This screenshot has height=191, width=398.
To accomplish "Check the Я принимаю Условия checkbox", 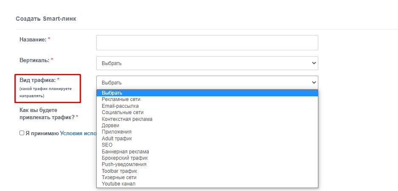I will 22,133.
